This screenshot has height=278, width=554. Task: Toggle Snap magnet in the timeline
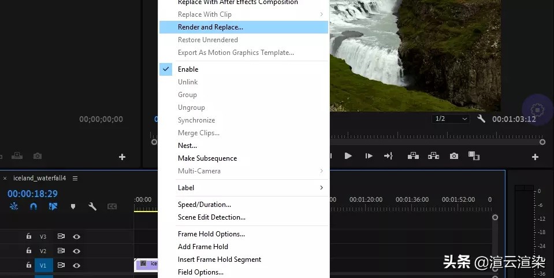pos(34,206)
